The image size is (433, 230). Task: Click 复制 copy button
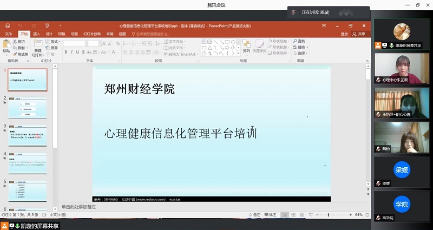[x=20, y=48]
